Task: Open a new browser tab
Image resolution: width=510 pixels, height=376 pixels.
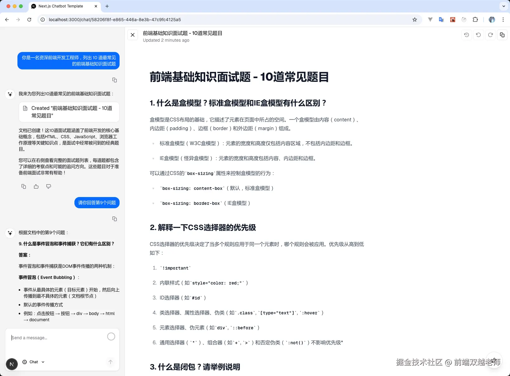Action: 107,6
